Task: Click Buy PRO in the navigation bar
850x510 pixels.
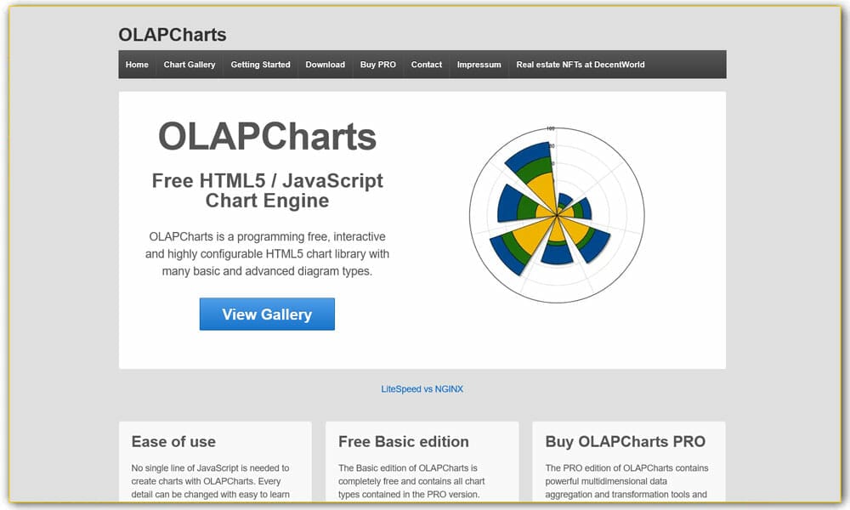Action: pyautogui.click(x=377, y=65)
